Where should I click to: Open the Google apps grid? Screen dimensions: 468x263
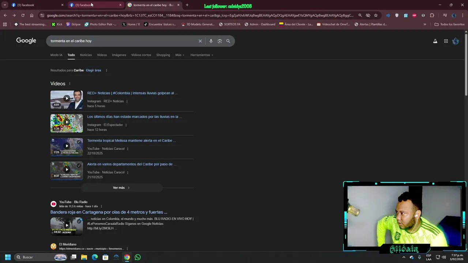[446, 41]
